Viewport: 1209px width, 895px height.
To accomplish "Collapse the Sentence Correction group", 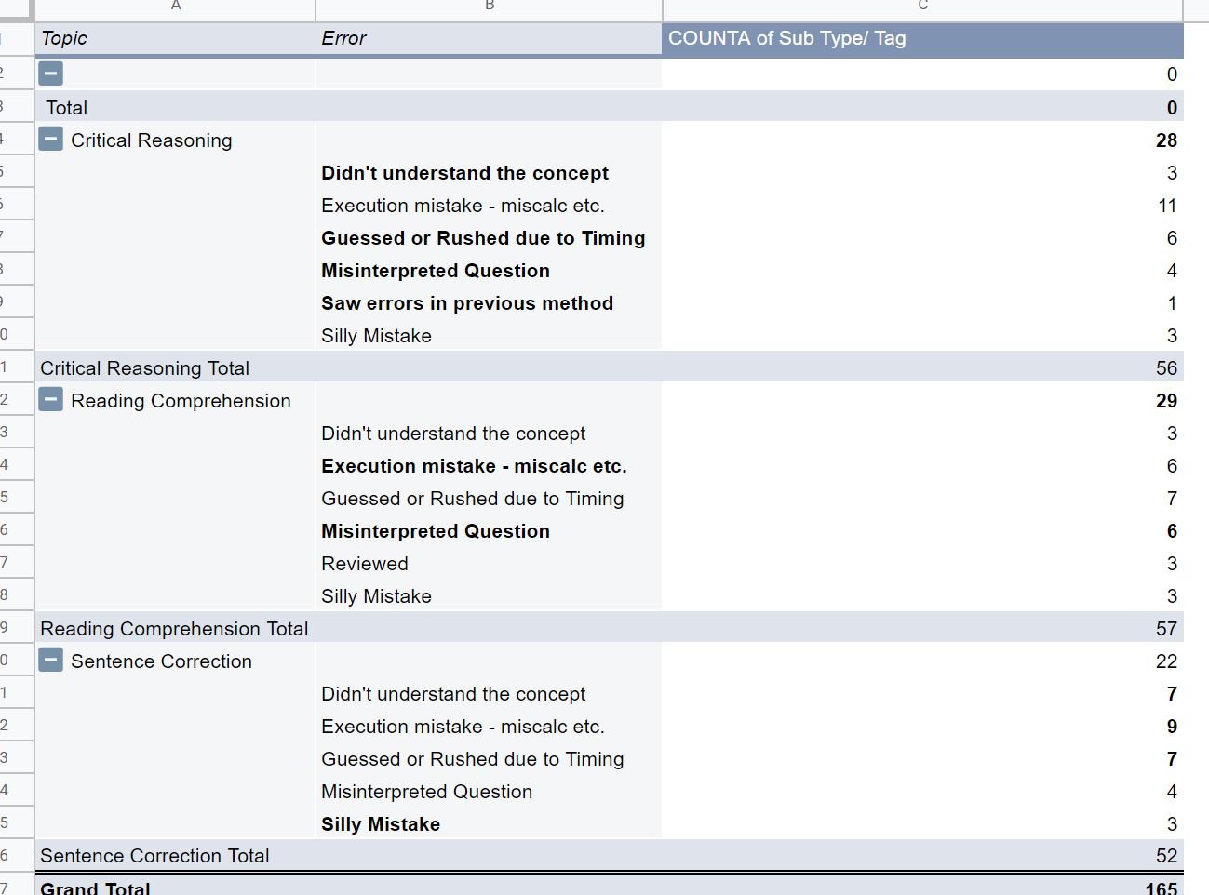I will [x=51, y=661].
